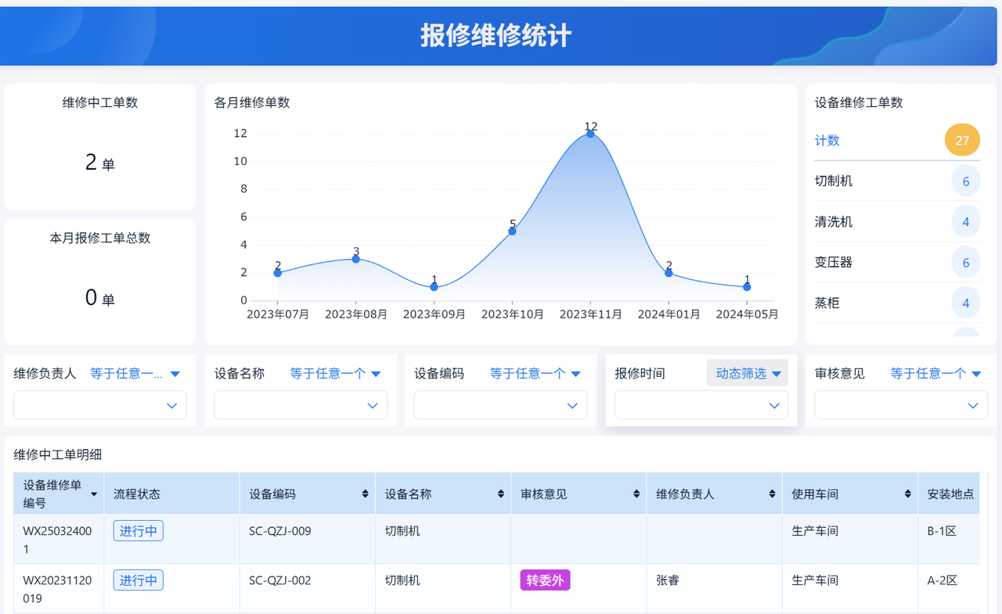The image size is (1002, 614).
Task: Click the 2023年08月 data point on chart
Action: coord(356,259)
